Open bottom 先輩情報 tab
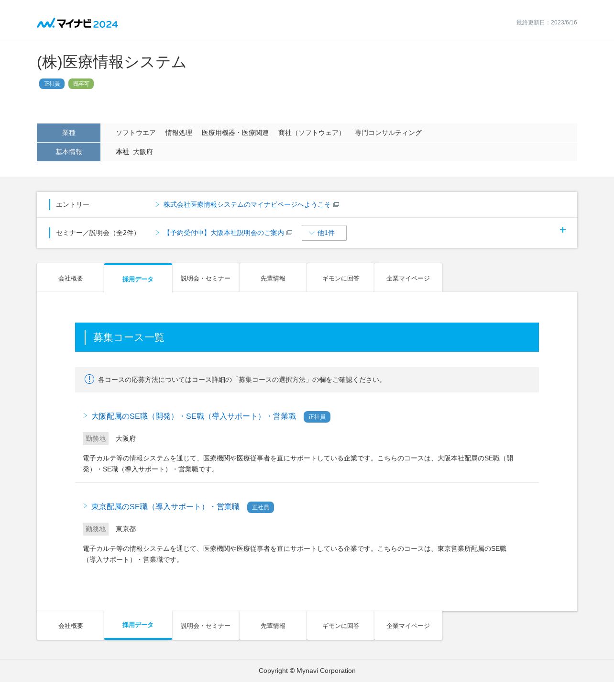 273,626
